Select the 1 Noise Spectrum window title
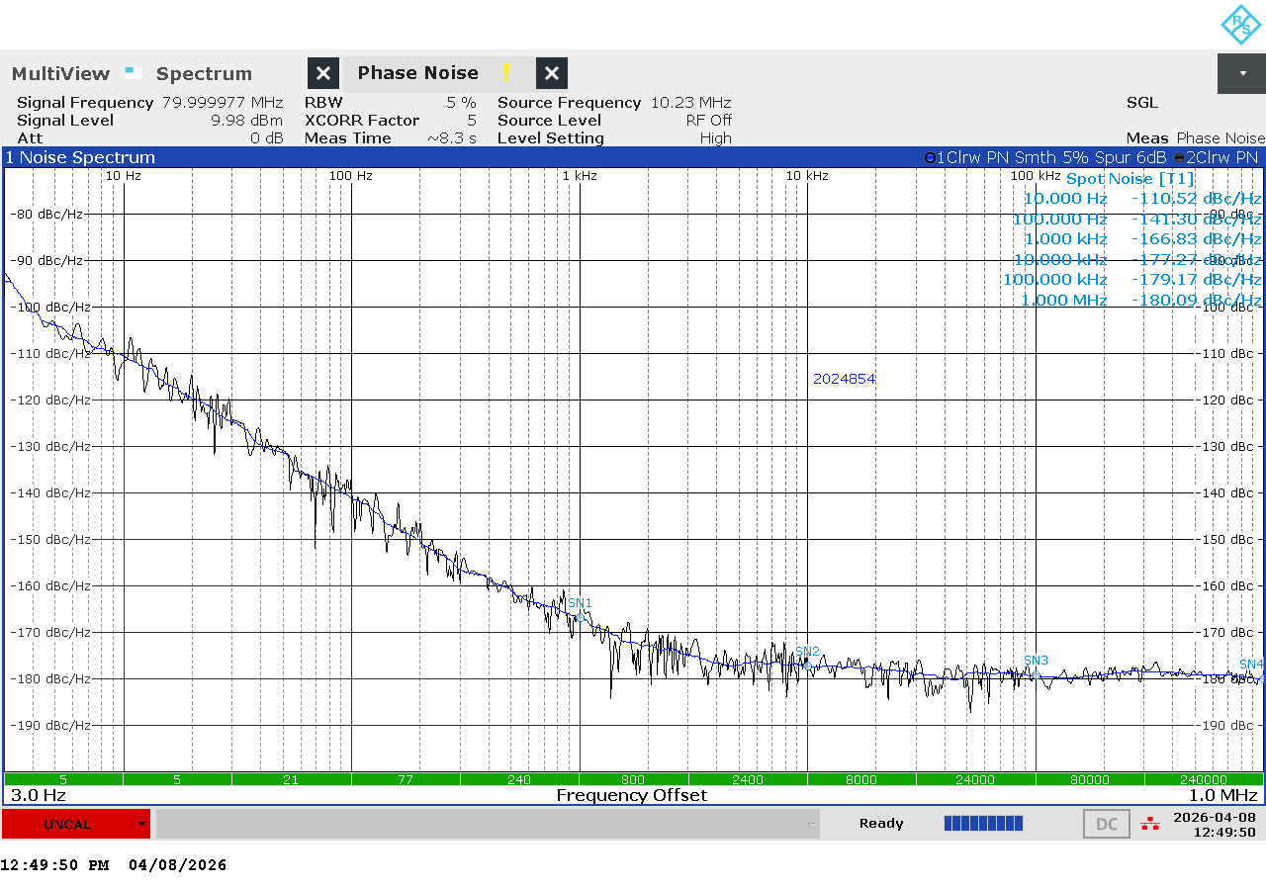Image resolution: width=1266 pixels, height=890 pixels. (80, 157)
